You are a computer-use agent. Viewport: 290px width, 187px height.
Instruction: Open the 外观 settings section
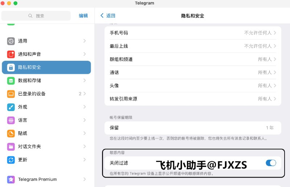click(x=46, y=107)
